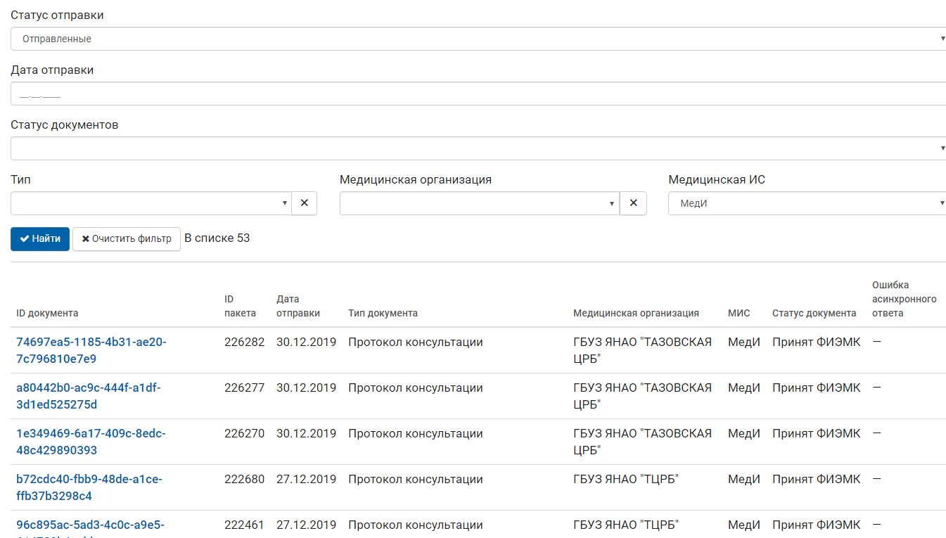This screenshot has height=538, width=946.
Task: Click the МИС column header
Action: [x=739, y=313]
